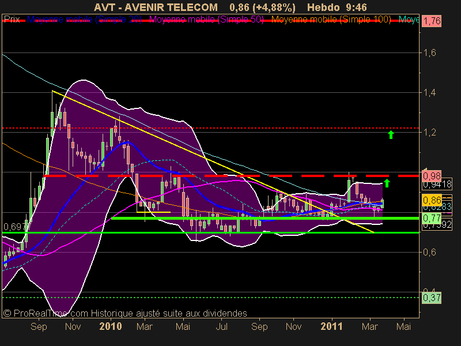Select legend Moyenne mobile (Simple 100)

click(x=331, y=20)
